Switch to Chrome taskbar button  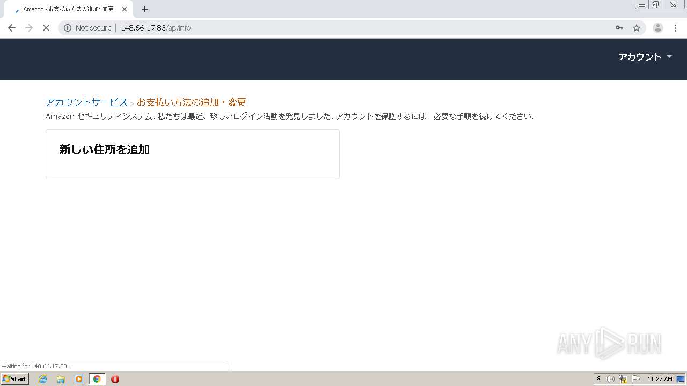coord(97,379)
